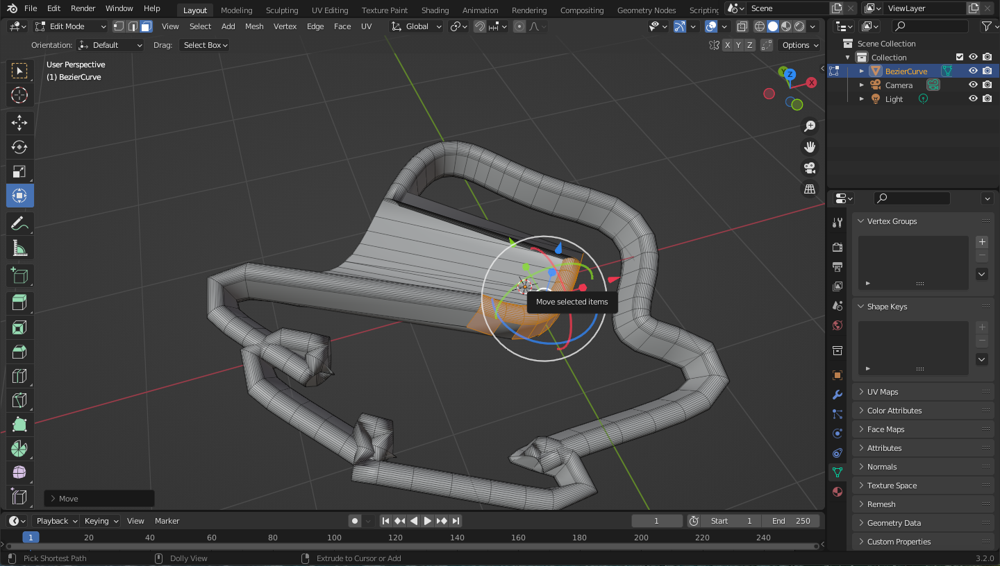The height and width of the screenshot is (566, 1000).
Task: Select the Loop Cut tool
Action: point(19,376)
